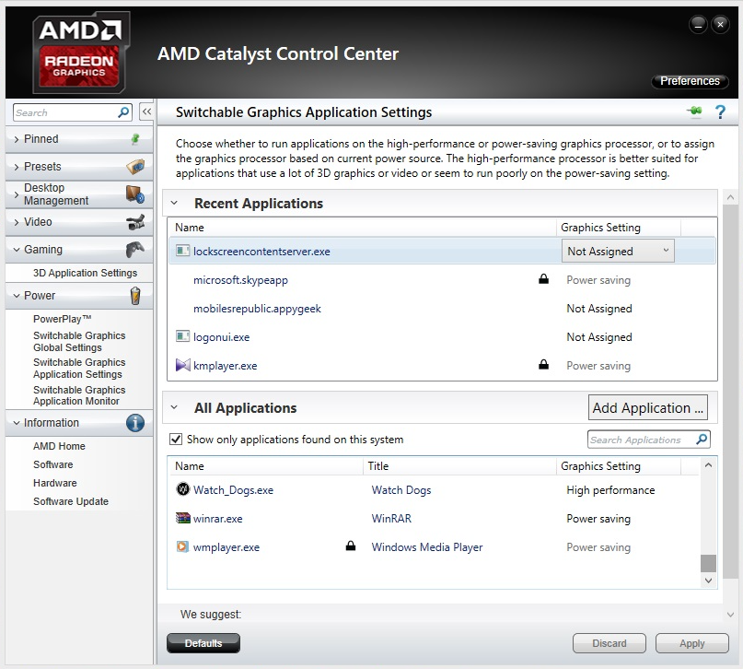Click the Desktop Management monitor icon

point(135,194)
